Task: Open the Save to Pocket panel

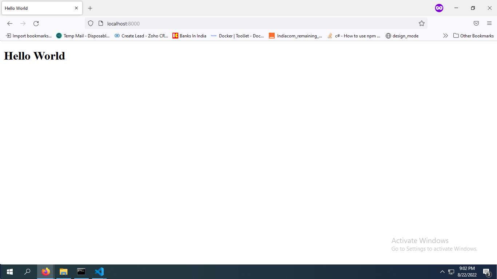Action: point(476,23)
